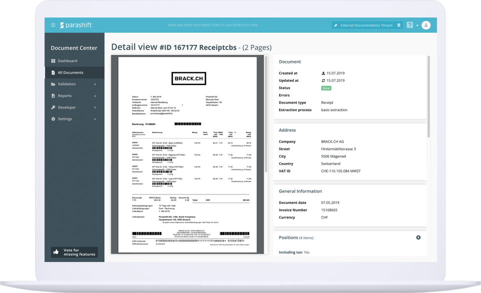This screenshot has width=481, height=293.
Task: Open the Developer menu item
Action: pyautogui.click(x=75, y=107)
